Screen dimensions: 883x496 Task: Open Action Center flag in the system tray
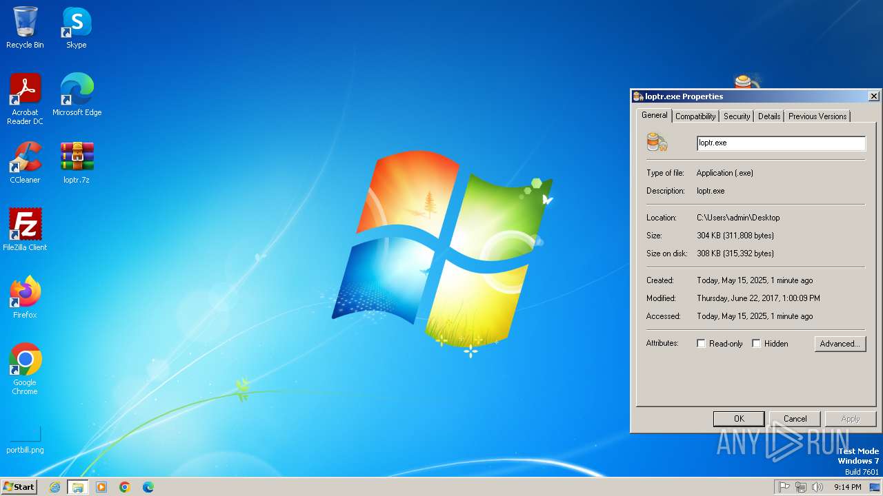tap(784, 487)
